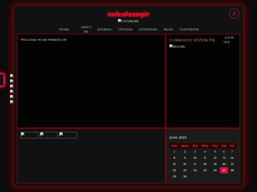Select June 1 in the calendar

(x=174, y=152)
